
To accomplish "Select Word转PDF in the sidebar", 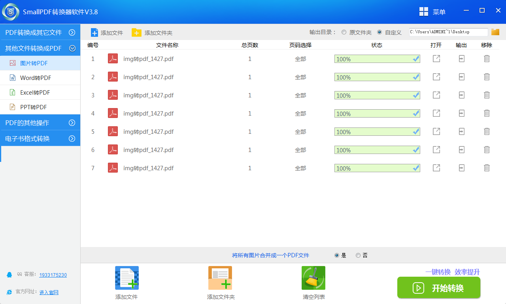I will click(x=40, y=78).
